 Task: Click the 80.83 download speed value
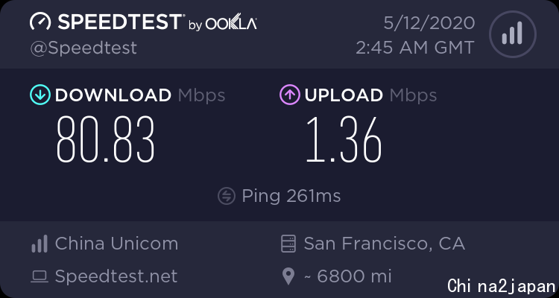click(x=106, y=140)
